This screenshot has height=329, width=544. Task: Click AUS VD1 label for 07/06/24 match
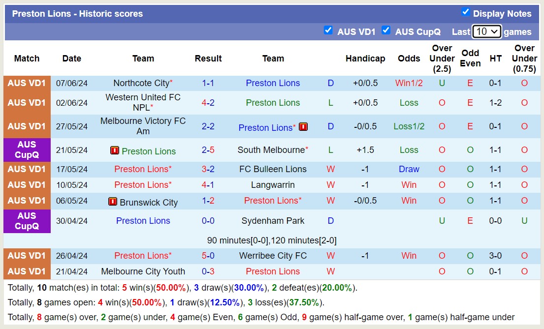27,83
